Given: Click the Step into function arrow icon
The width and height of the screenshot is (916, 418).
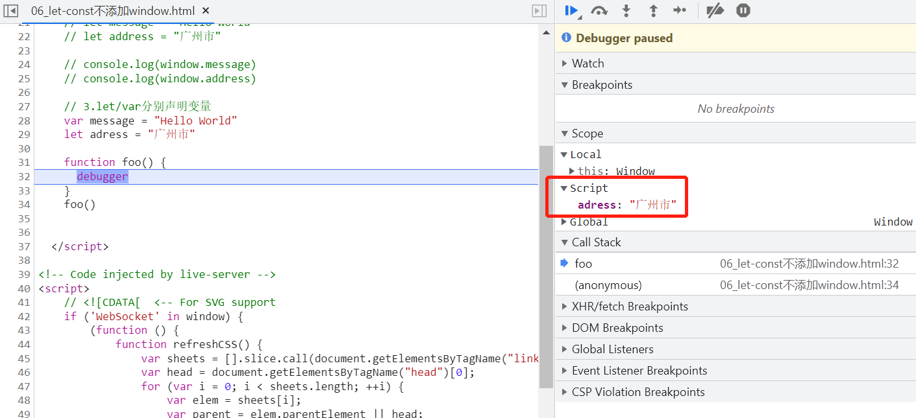Looking at the screenshot, I should pos(626,10).
